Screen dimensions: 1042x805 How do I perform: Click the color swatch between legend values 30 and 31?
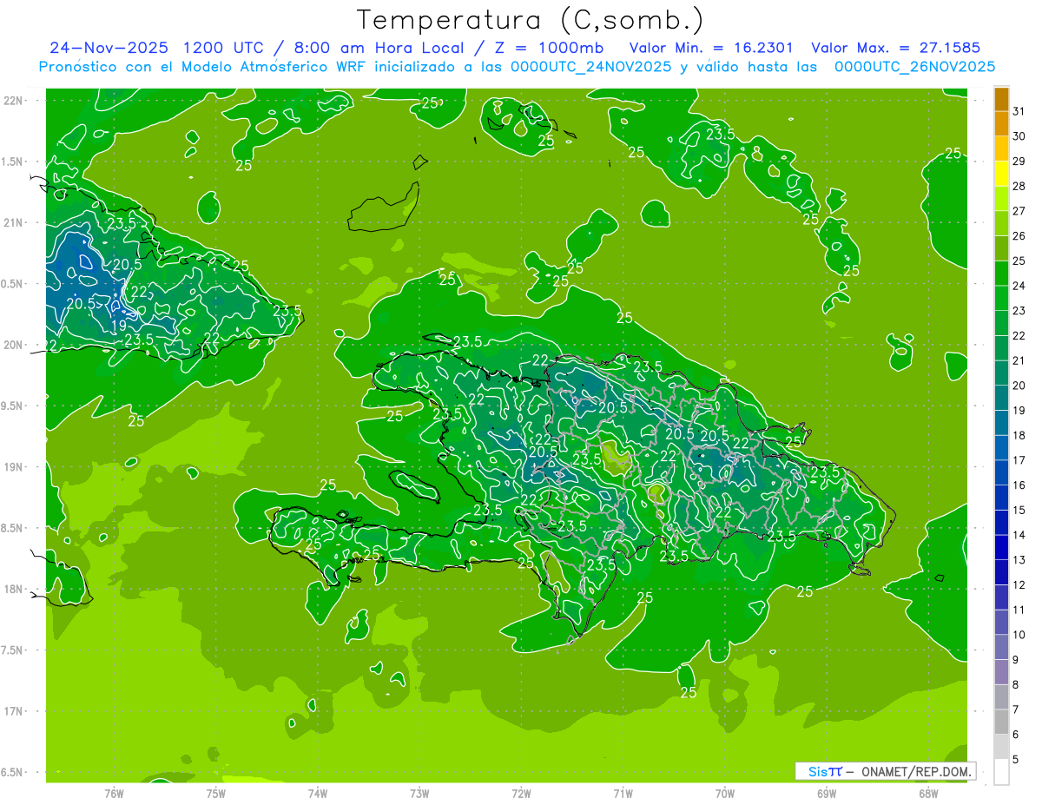(x=1001, y=124)
